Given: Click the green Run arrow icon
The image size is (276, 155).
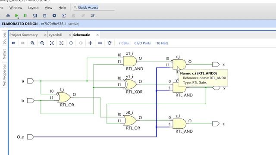Looking at the screenshot, I should click(16, 15).
